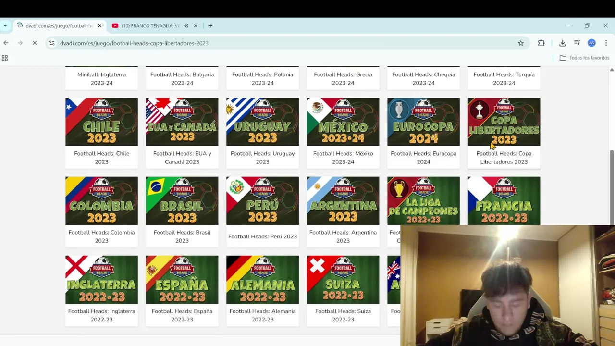Open the España 2022-23 game thumbnail
615x346 pixels.
point(182,280)
